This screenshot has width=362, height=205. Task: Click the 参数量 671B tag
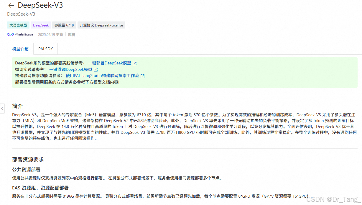(64, 25)
